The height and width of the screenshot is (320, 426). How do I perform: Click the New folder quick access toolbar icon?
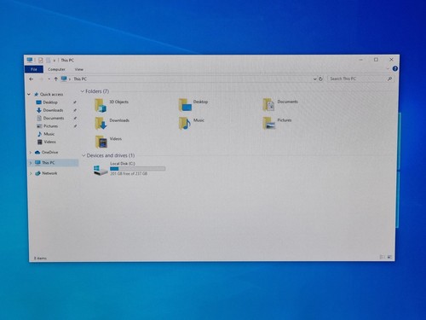pos(49,60)
